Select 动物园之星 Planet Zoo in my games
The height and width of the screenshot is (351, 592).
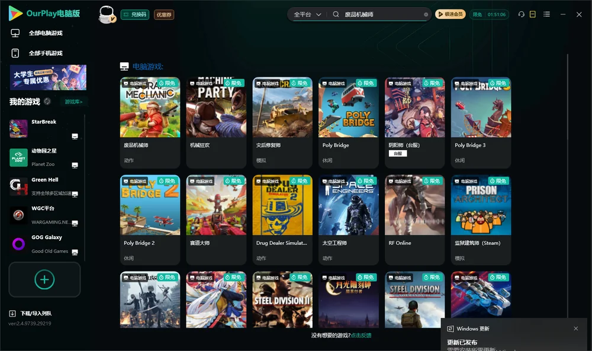[44, 157]
